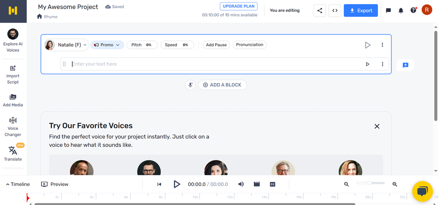
Task: Open the embed code icon
Action: click(335, 11)
